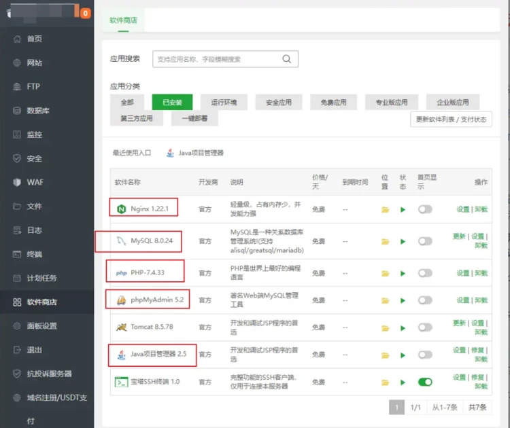Open the PHP-7.4.33 folder icon

coord(385,273)
